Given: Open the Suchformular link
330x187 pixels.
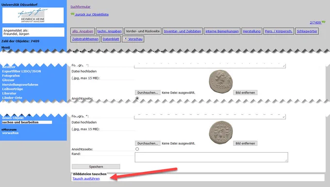Looking at the screenshot, I should pyautogui.click(x=81, y=6).
